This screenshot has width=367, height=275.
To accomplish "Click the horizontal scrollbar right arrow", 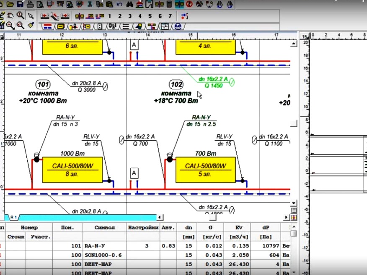I will click(x=287, y=217).
